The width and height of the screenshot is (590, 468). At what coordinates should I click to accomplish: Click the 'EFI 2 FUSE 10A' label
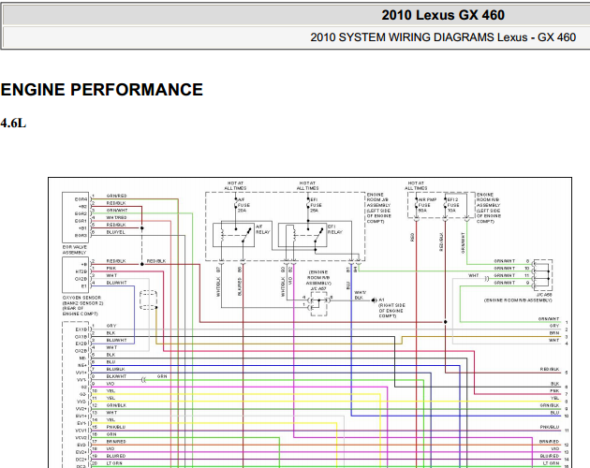pos(453,205)
